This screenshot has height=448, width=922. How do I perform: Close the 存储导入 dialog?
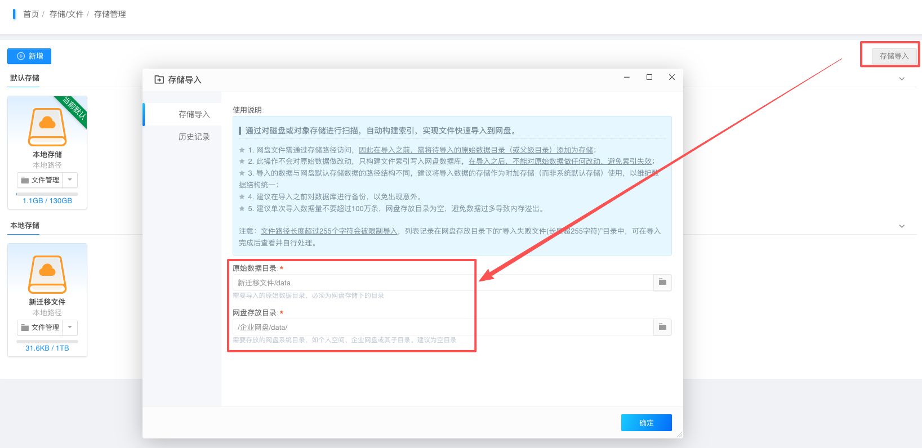[x=672, y=77]
